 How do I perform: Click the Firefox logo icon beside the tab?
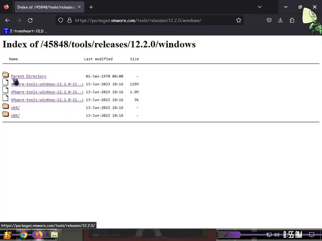pyautogui.click(x=6, y=7)
